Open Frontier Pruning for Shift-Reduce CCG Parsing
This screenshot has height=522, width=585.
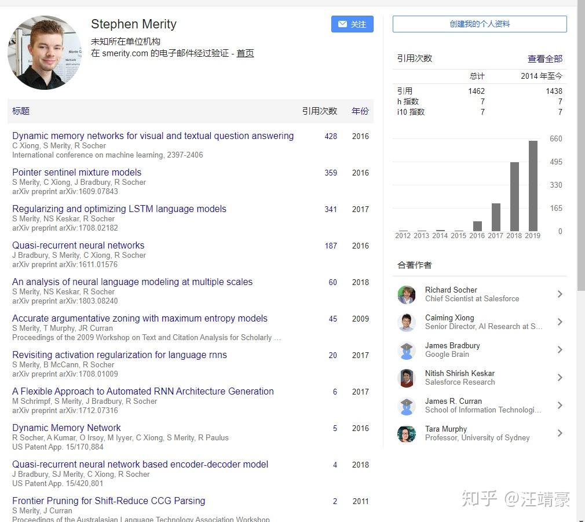(x=108, y=501)
